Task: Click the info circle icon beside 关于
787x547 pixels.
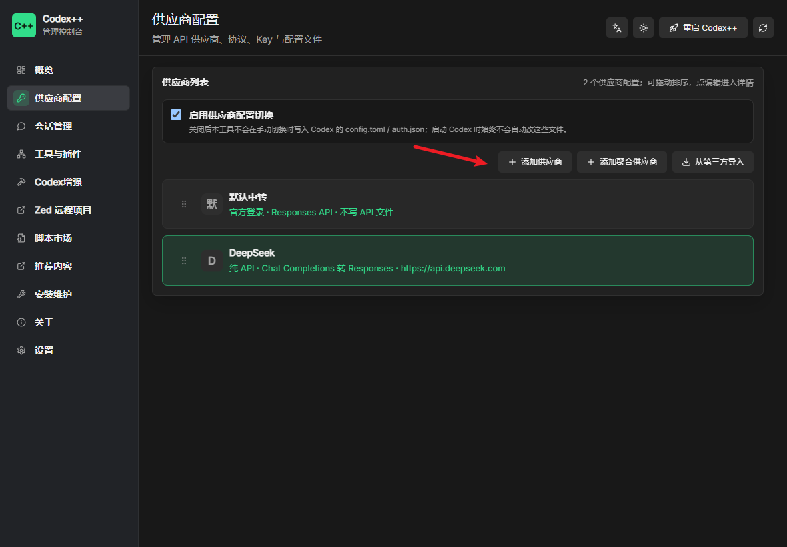Action: point(21,322)
